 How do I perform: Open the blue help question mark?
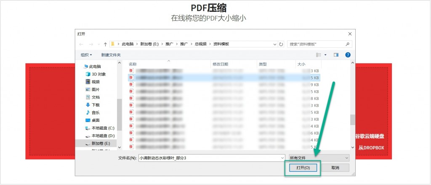pos(348,55)
